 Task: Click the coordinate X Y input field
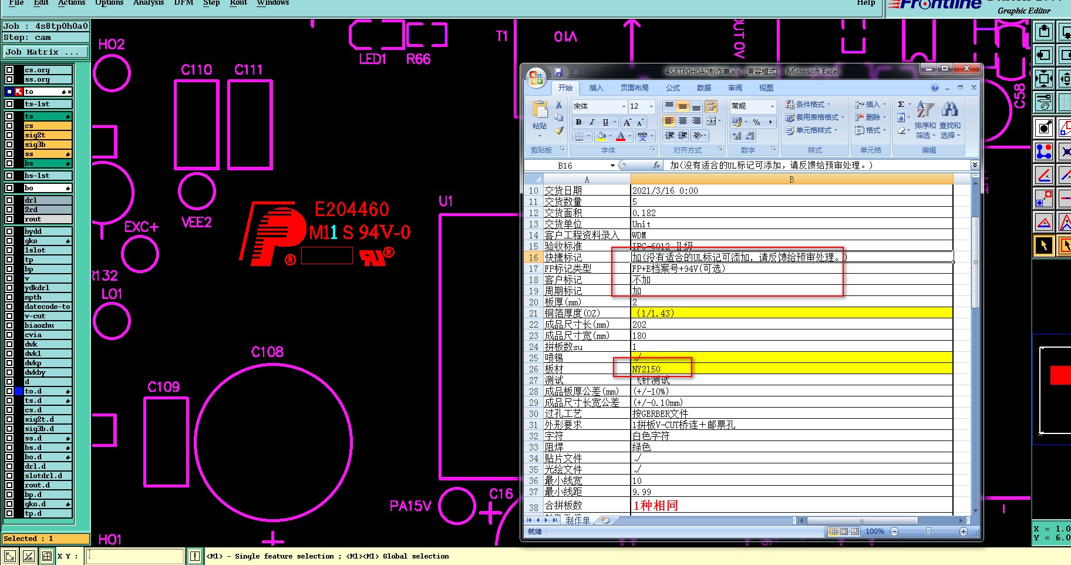(135, 556)
